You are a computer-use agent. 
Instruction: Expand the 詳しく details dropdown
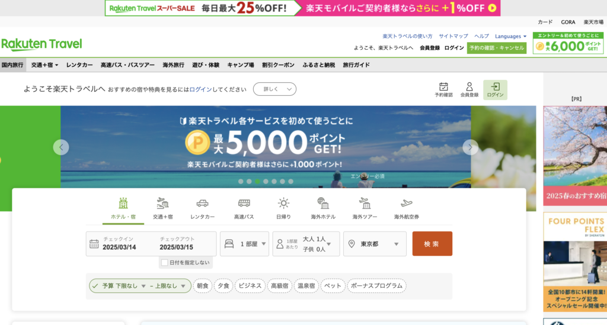point(275,89)
